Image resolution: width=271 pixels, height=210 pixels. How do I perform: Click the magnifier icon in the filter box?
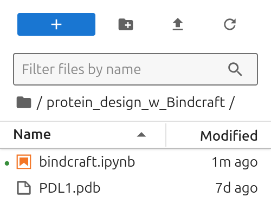pyautogui.click(x=235, y=69)
